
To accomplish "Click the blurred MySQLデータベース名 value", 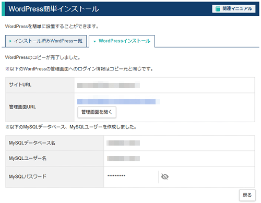I will [123, 143].
